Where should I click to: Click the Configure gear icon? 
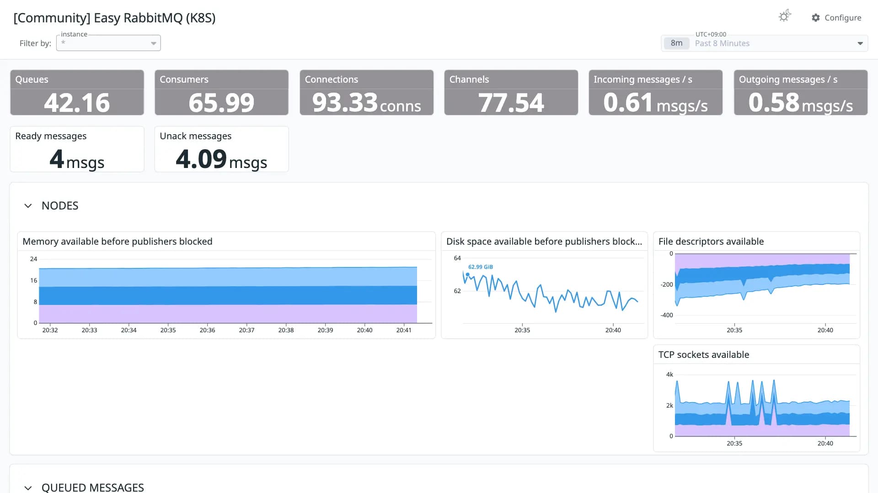coord(816,18)
